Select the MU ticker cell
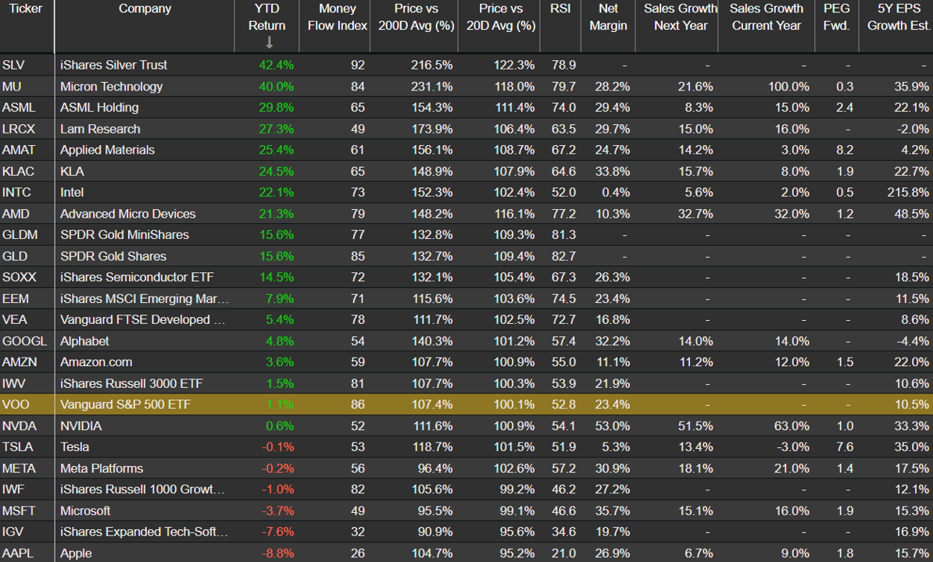933x562 pixels. [11, 87]
